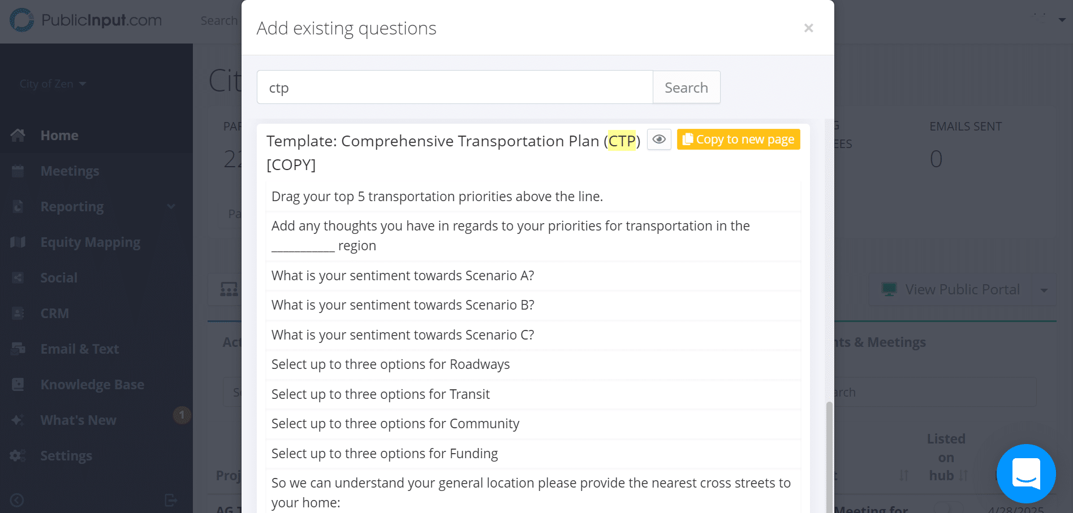Click the Copy to new page button
The image size is (1073, 513).
[x=738, y=139]
